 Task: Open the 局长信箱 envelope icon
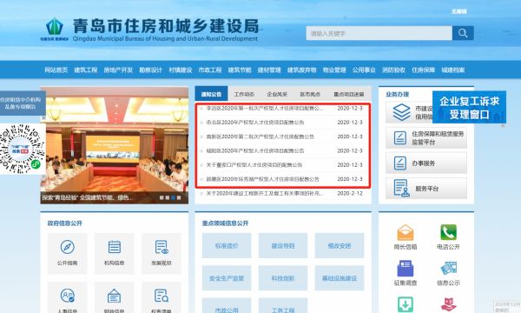click(405, 232)
